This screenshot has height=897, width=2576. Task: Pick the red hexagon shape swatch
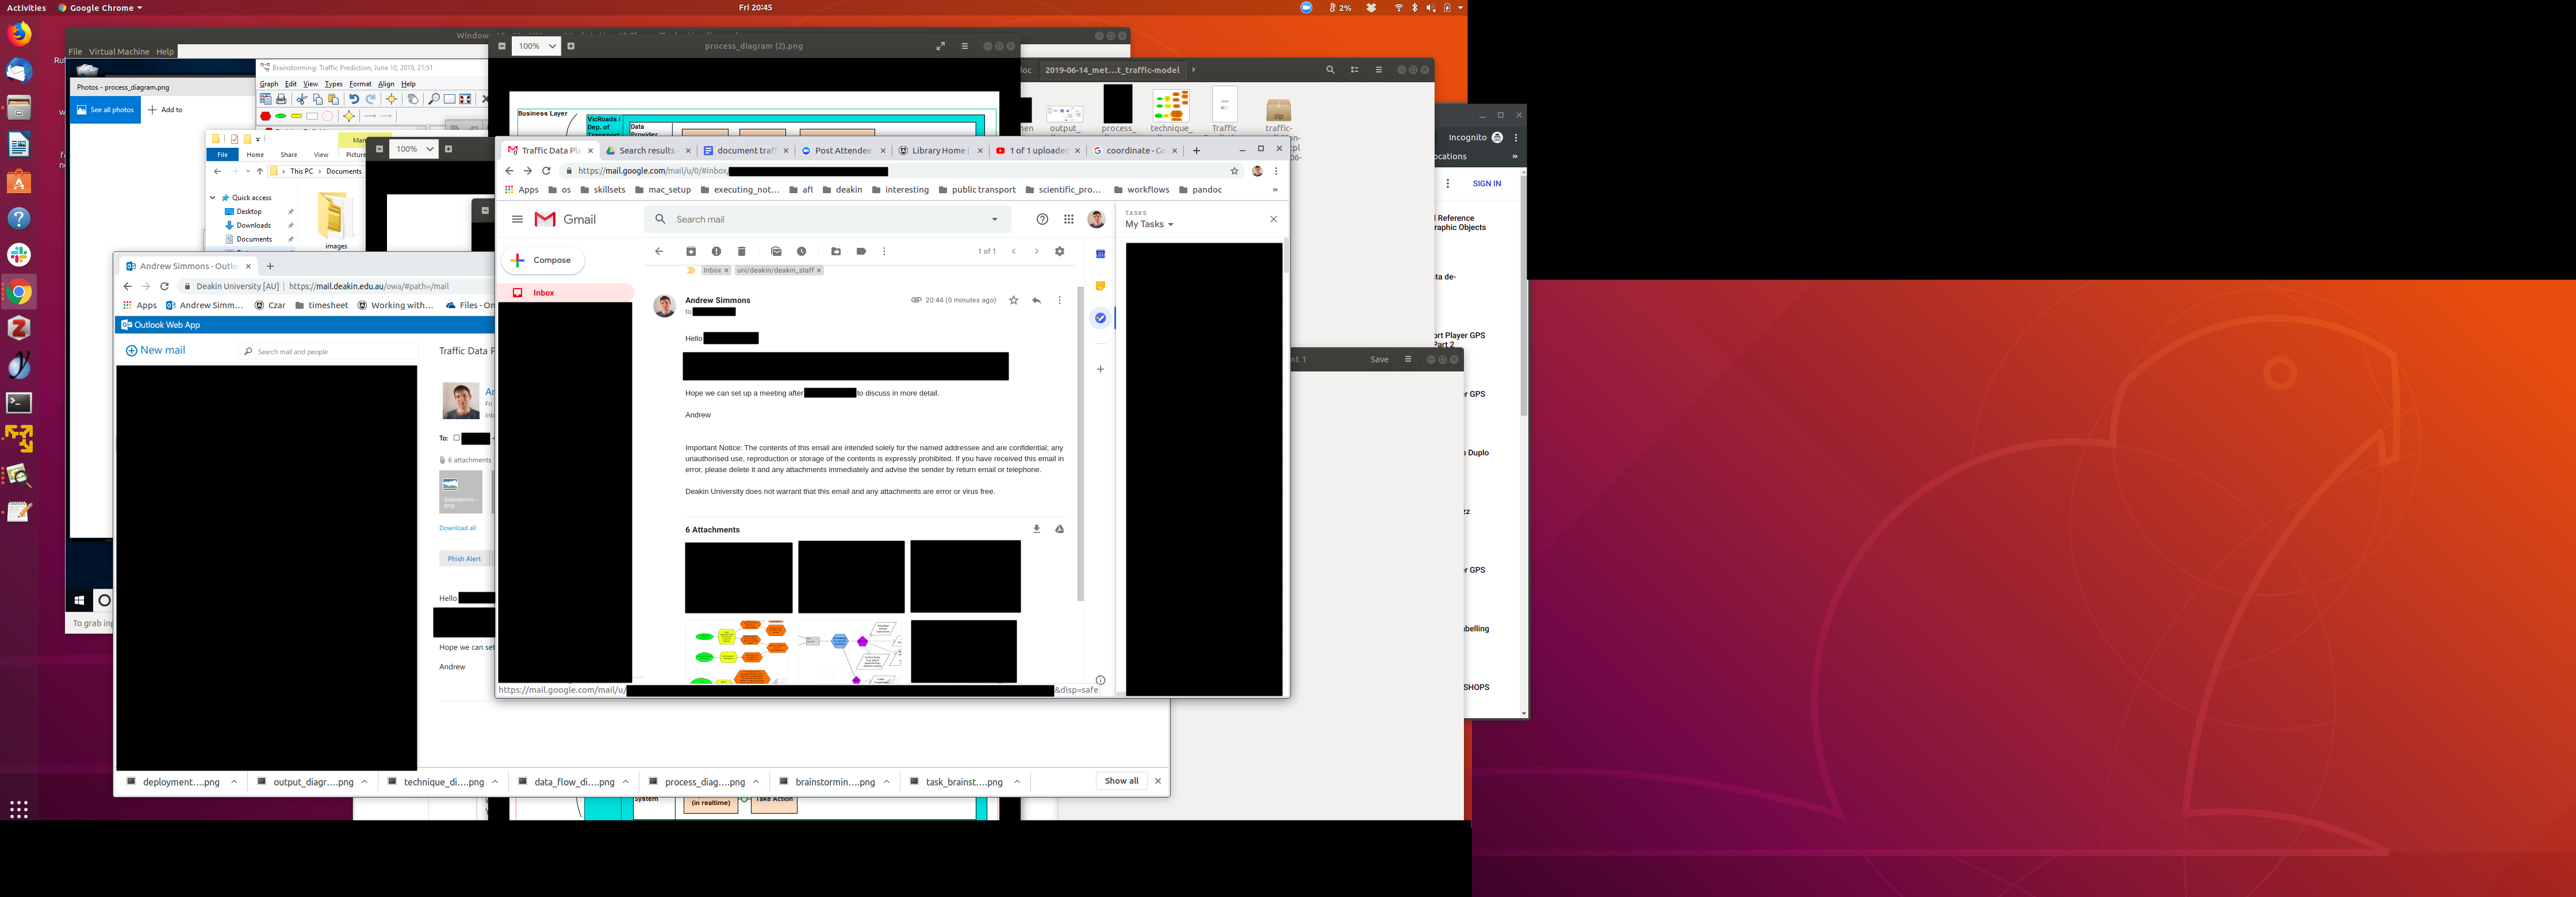265,116
